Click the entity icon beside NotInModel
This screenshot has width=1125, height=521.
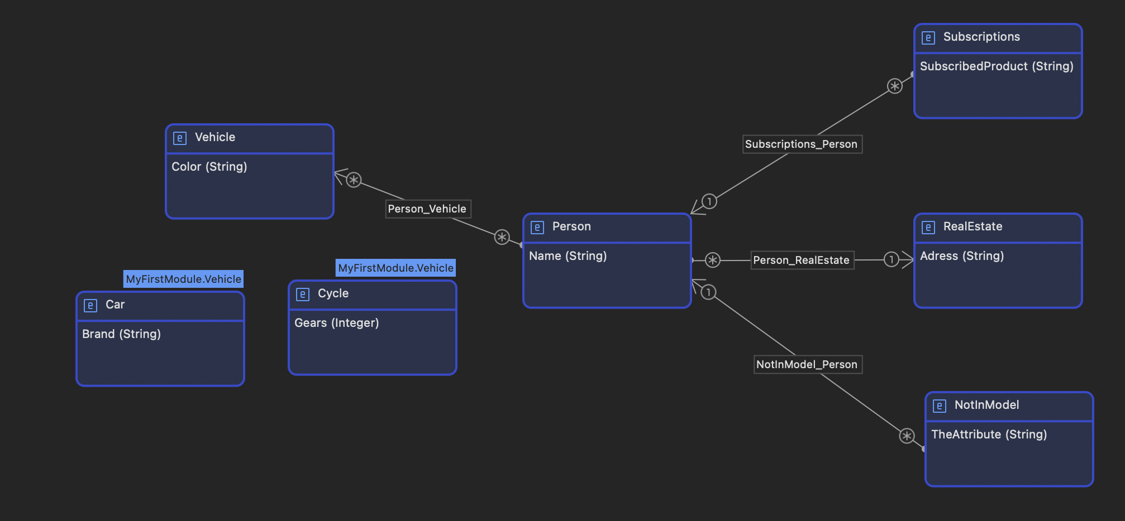[939, 406]
